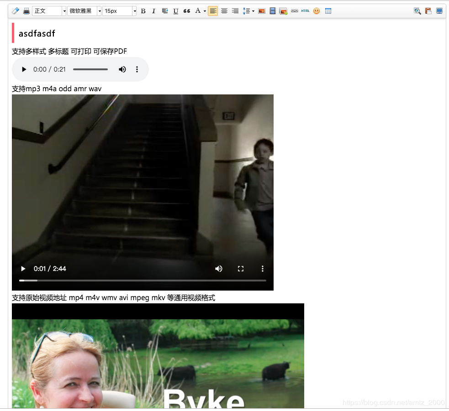Select align center
Screen dimensions: 449x411
pos(224,11)
